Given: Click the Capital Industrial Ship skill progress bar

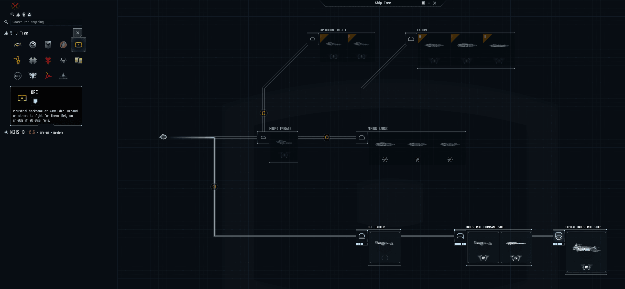Looking at the screenshot, I should [x=559, y=244].
